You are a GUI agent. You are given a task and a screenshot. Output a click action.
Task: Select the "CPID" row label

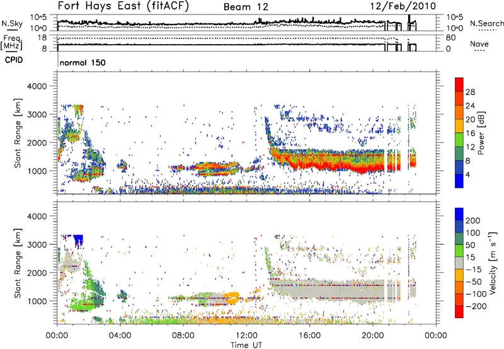(x=14, y=60)
